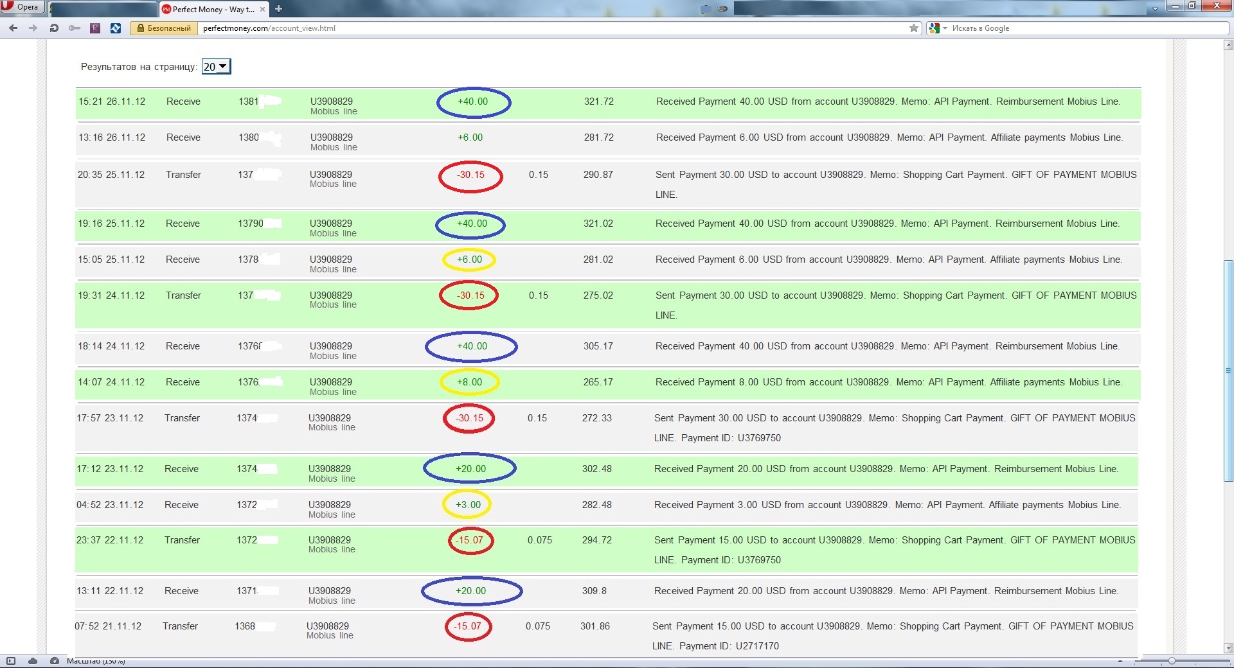Viewport: 1234px width, 668px height.
Task: Click the +3.00 amount at 04:52 23.11.12
Action: coord(468,505)
